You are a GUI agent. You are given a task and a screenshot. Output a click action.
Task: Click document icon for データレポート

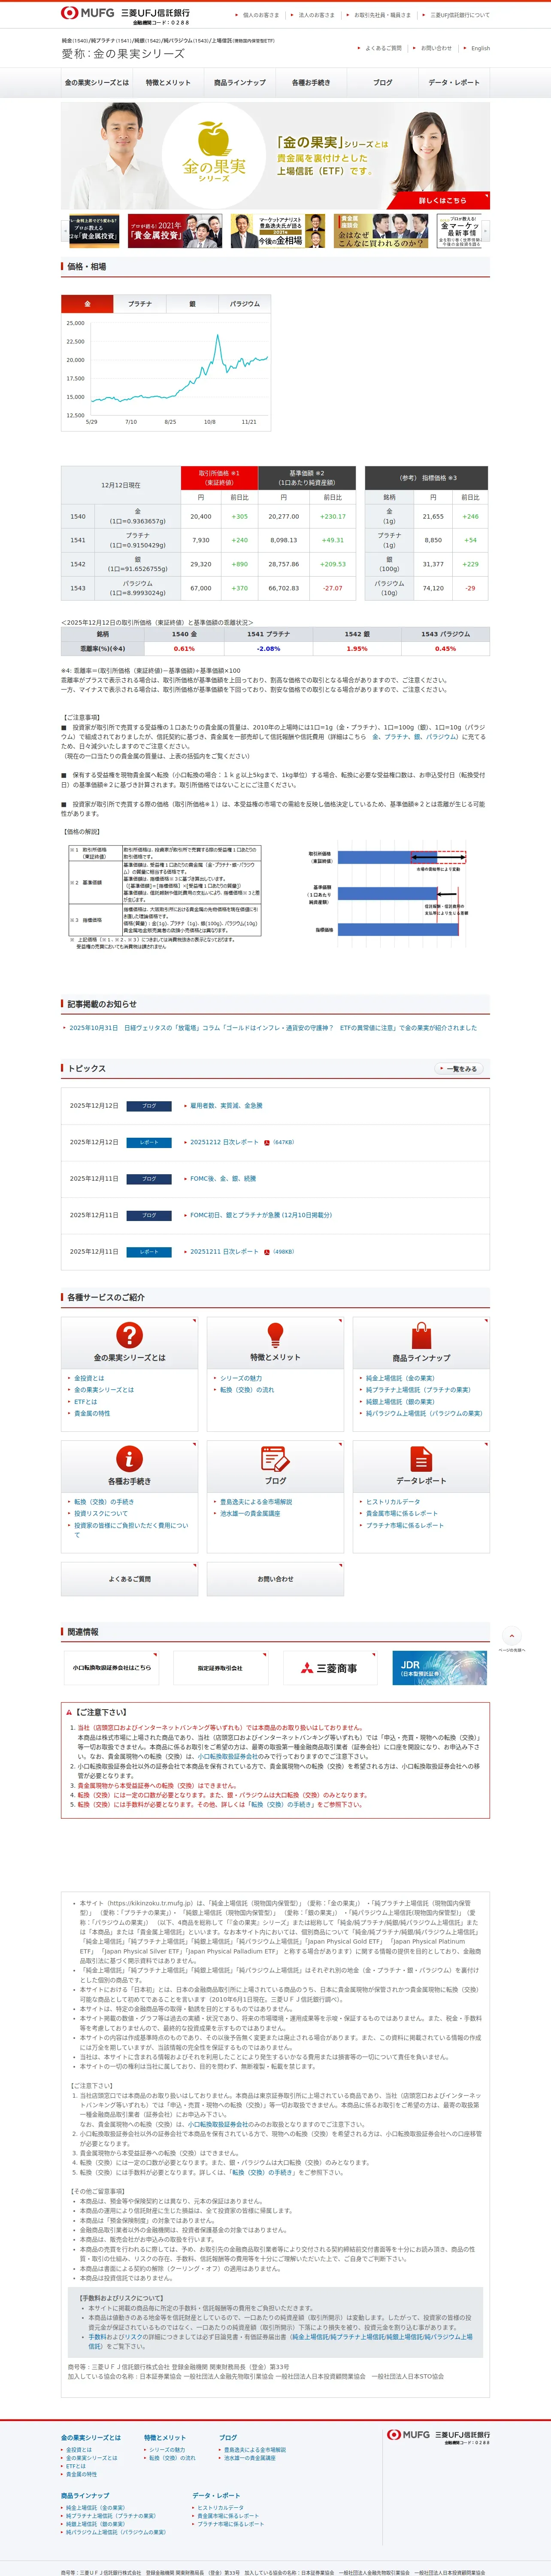click(421, 1459)
